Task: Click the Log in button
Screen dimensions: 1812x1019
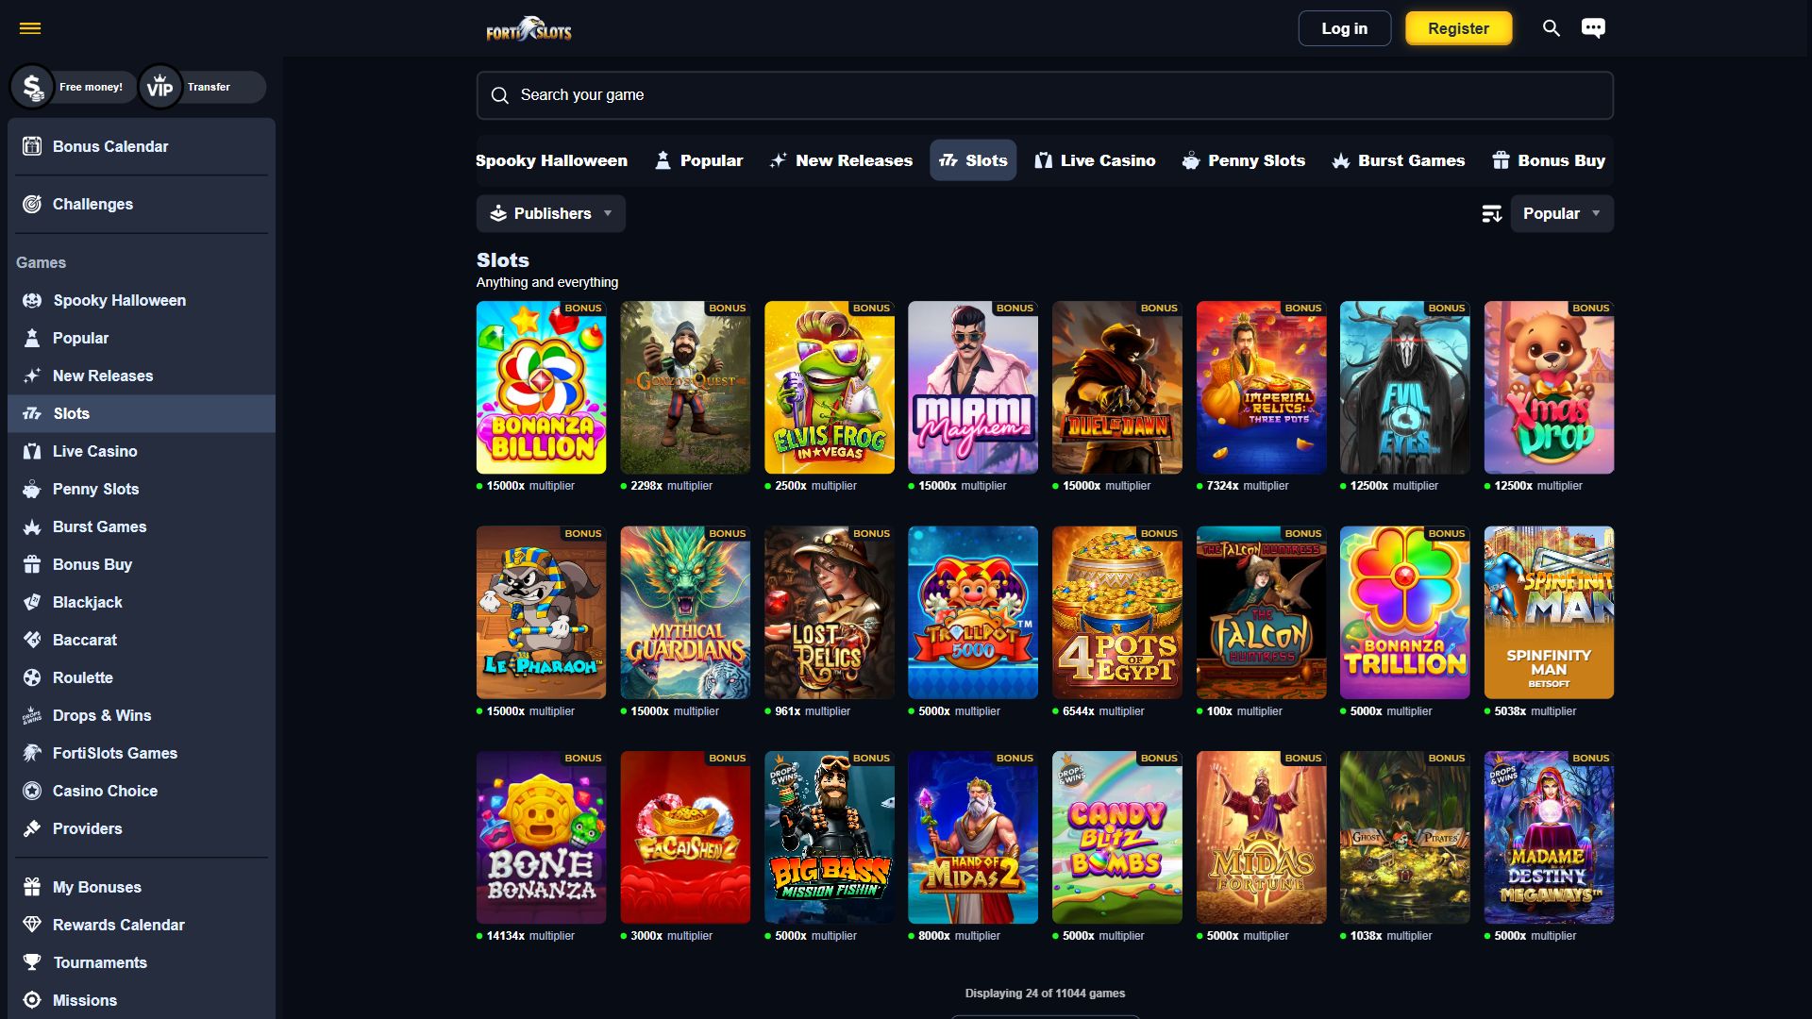Action: tap(1344, 28)
